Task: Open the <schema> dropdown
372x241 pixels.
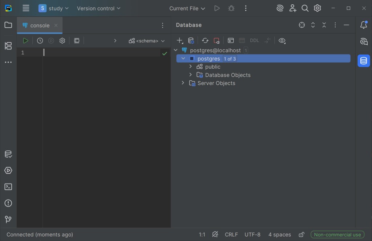Action: pos(147,41)
